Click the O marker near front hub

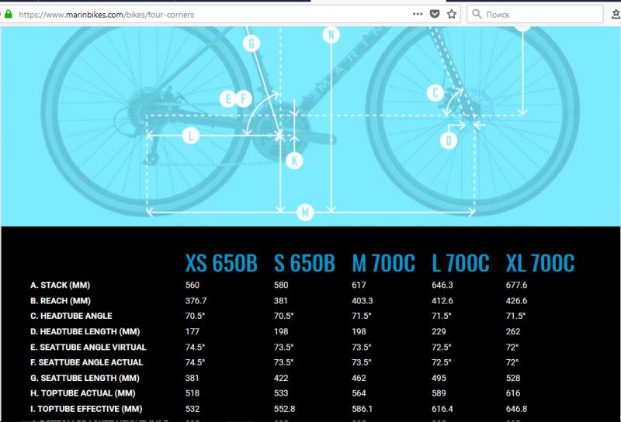pyautogui.click(x=449, y=140)
